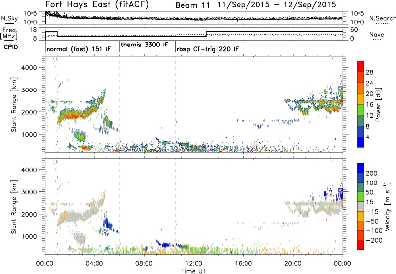Click the '16:00' time axis tick label

pyautogui.click(x=243, y=264)
